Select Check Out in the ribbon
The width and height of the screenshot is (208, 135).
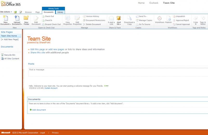(x=48, y=16)
